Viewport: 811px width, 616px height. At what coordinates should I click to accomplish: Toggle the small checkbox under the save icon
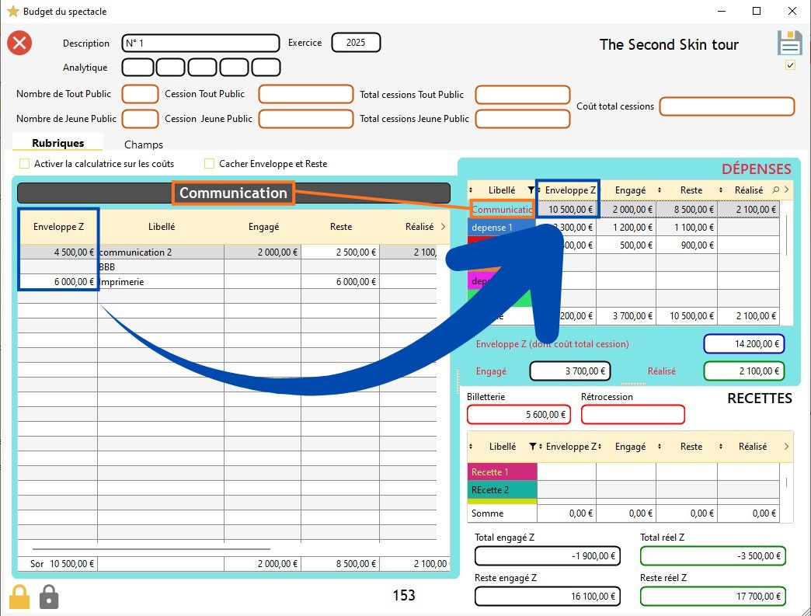pos(790,65)
